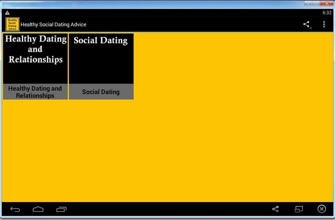Select the gray Healthy Dating and Relationships caption
Image resolution: width=335 pixels, height=220 pixels.
pyautogui.click(x=35, y=92)
